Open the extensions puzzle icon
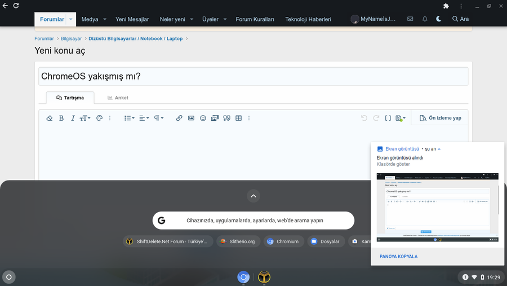 coord(446,6)
